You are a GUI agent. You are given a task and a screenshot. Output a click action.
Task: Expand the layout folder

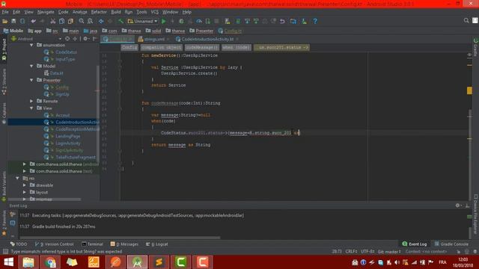(25, 192)
